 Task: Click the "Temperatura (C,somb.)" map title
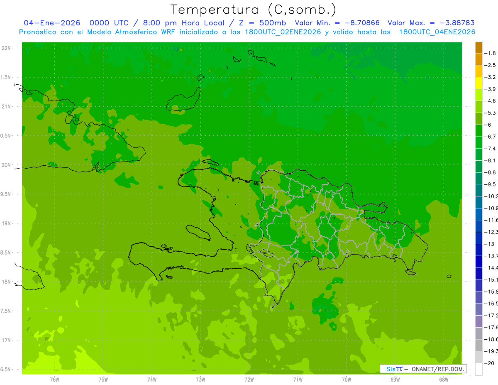254,10
